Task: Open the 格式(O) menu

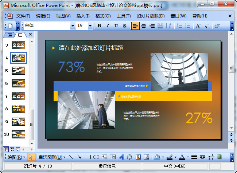Action: pos(103,16)
